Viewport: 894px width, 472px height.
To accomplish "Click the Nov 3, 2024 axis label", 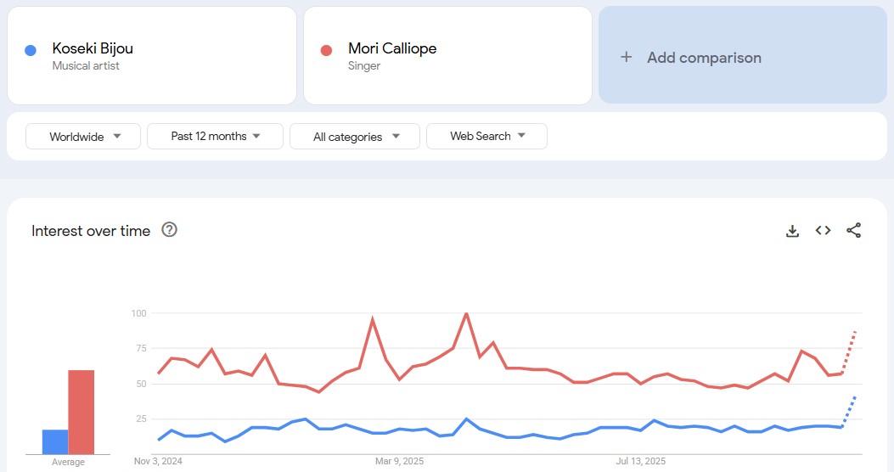I will tap(158, 462).
